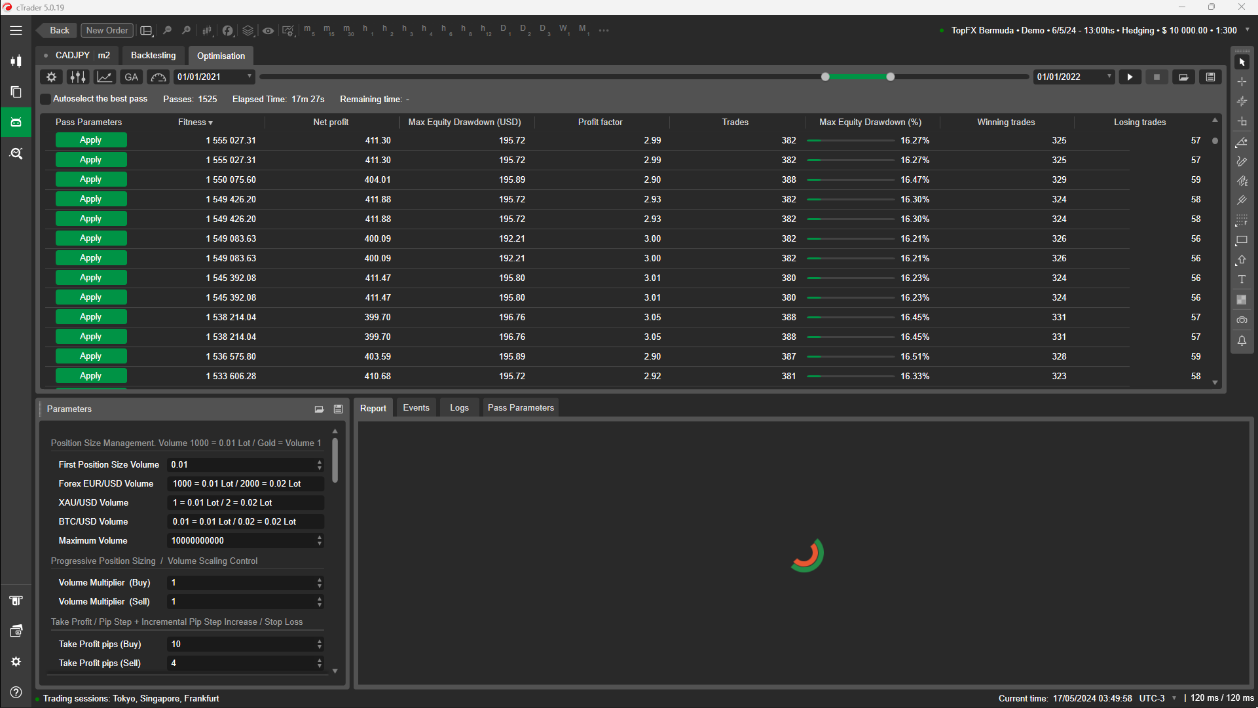This screenshot has width=1258, height=708.
Task: Apply the pass with fitness 1 550 075.60
Action: pos(91,179)
